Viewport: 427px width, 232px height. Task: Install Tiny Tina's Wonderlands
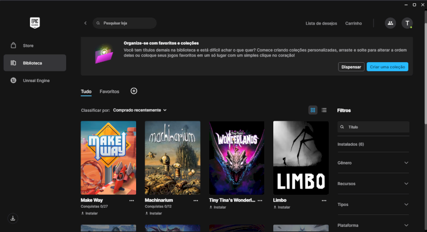pos(218,207)
